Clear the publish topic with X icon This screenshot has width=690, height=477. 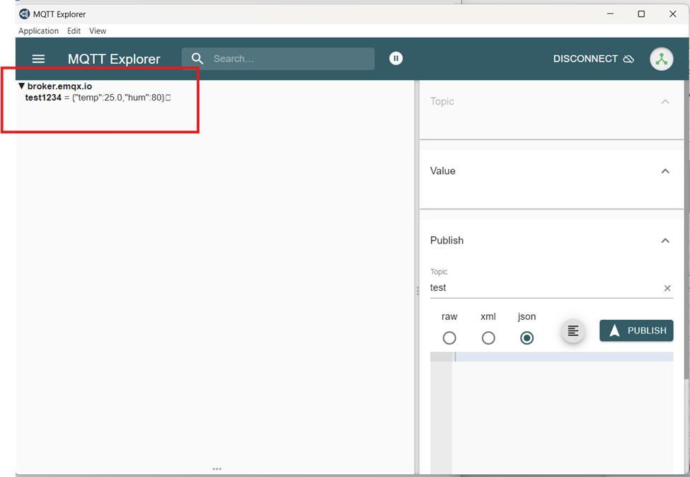click(x=667, y=288)
